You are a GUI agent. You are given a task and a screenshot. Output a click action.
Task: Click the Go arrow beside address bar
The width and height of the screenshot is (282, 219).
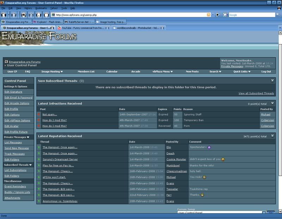click(217, 15)
